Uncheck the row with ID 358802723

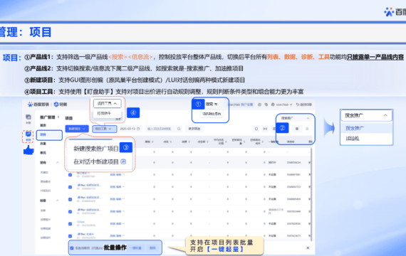71,187
